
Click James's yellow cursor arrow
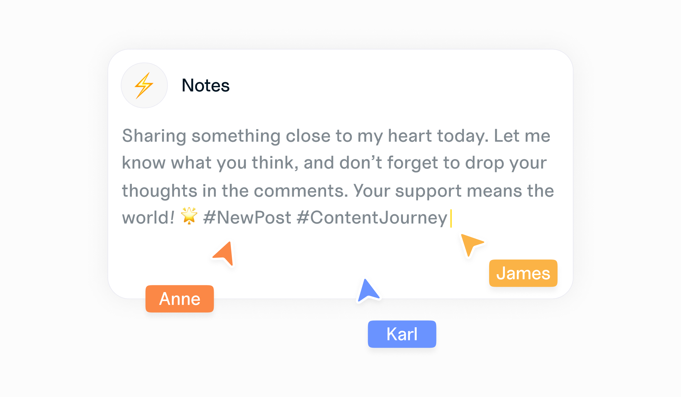tap(470, 244)
